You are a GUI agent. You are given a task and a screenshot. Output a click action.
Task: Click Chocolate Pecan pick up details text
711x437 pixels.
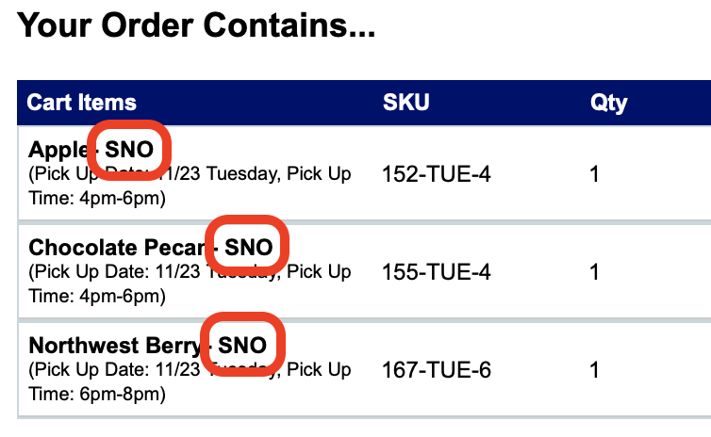coord(189,283)
